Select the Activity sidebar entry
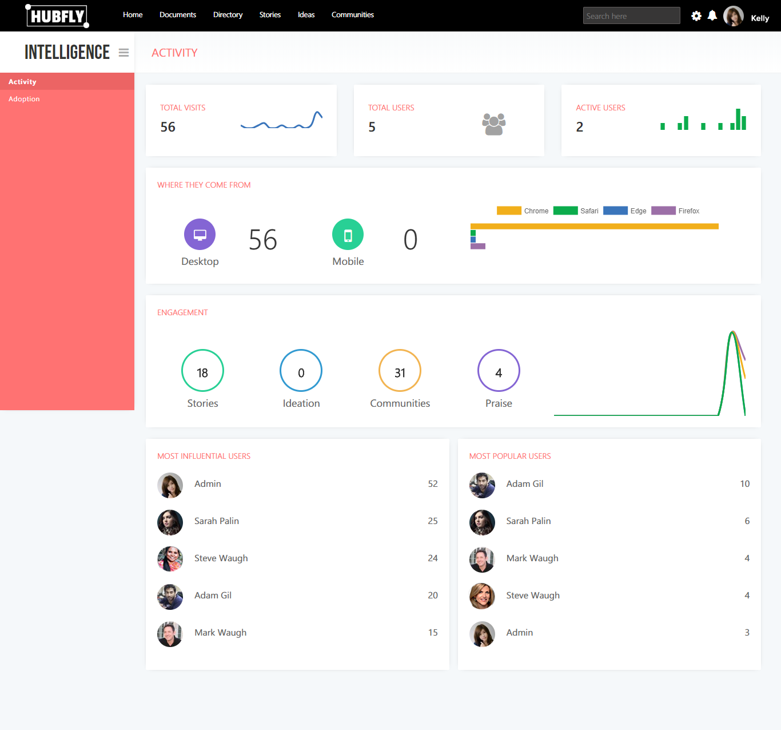 coord(22,81)
